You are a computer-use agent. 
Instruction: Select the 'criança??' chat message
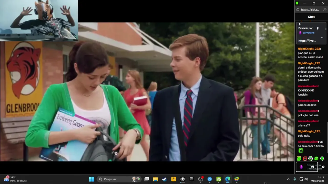(x=304, y=125)
